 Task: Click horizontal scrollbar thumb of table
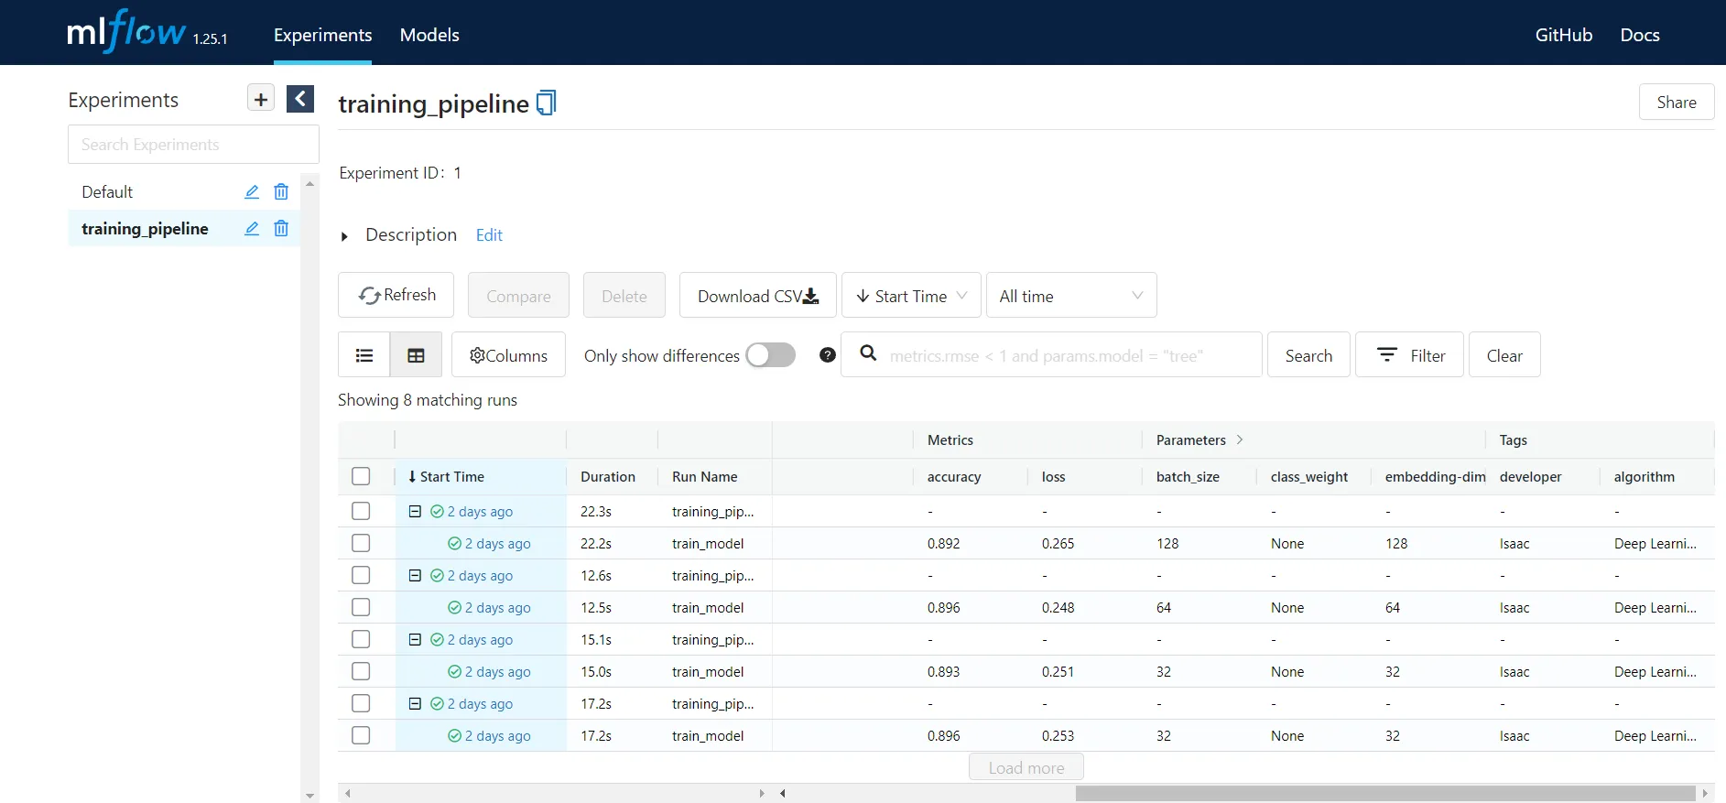coord(1384,793)
